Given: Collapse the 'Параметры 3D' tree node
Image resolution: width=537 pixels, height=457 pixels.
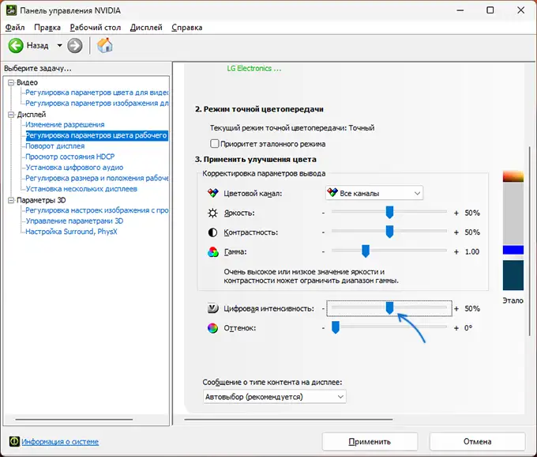Looking at the screenshot, I should point(11,200).
